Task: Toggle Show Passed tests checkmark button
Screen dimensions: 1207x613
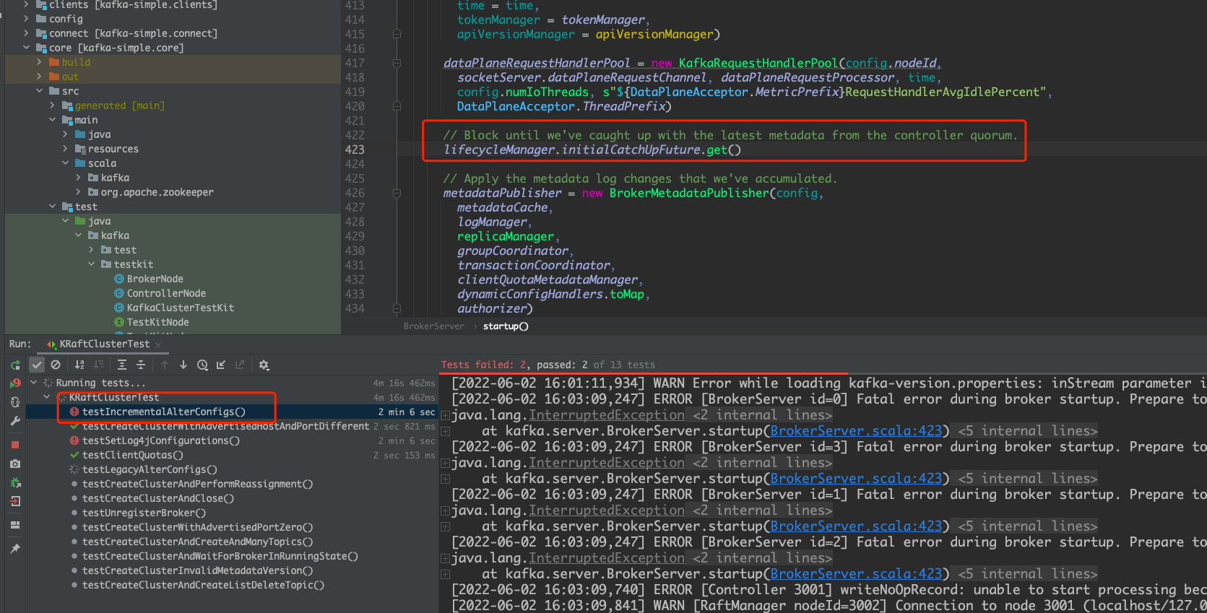Action: click(37, 365)
